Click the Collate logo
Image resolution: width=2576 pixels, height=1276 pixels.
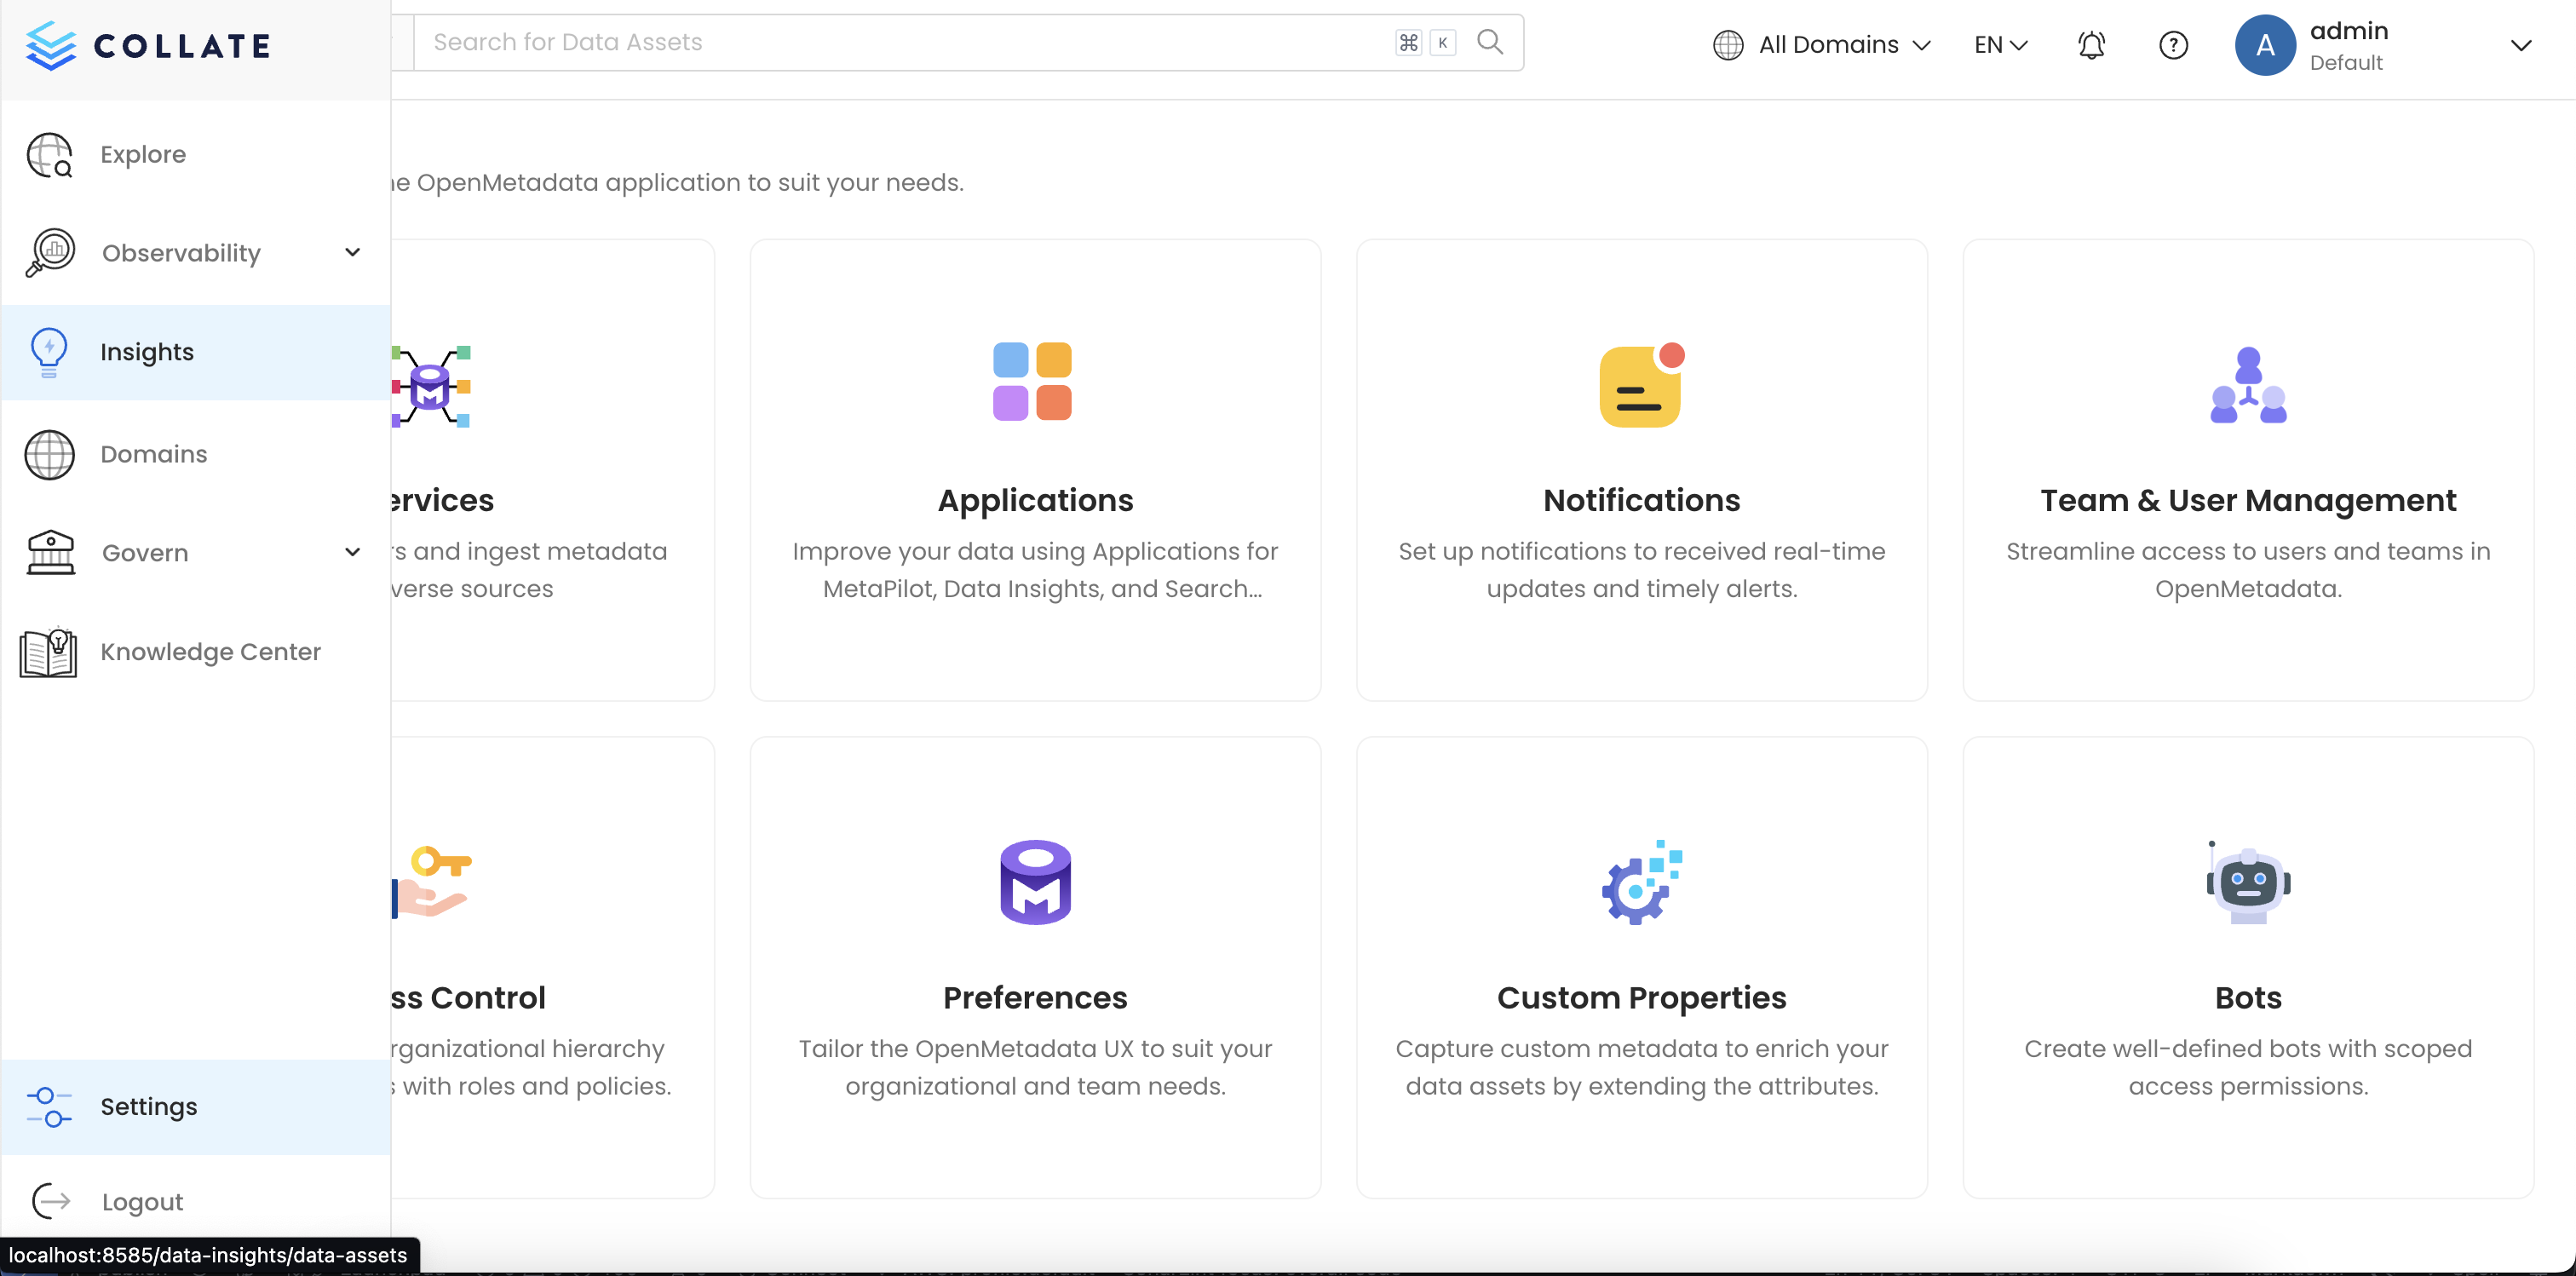[148, 46]
